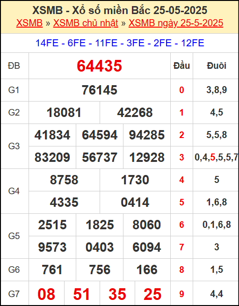Select the G4 number 8758
Screen dimensions: 239x306
coord(64,180)
